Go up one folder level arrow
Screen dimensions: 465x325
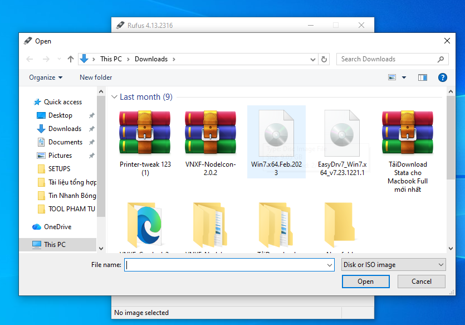(71, 59)
